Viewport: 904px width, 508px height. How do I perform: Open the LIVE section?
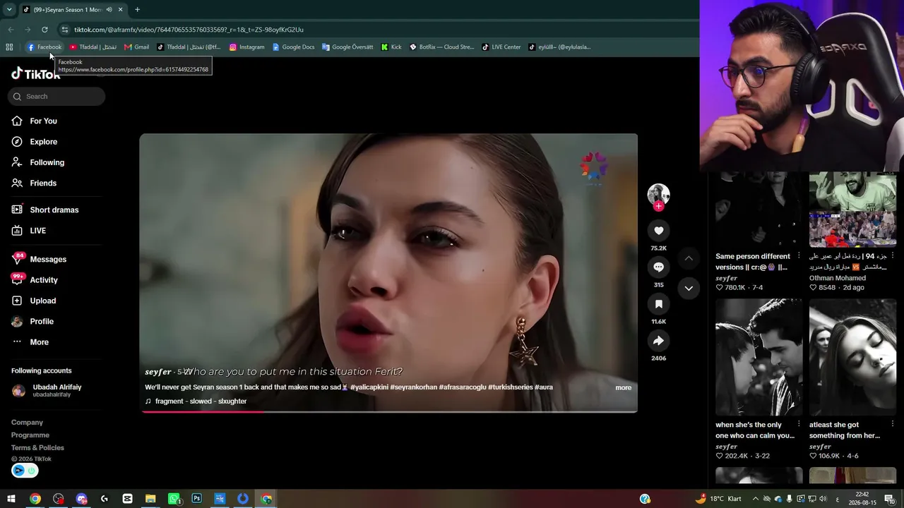coord(29,231)
